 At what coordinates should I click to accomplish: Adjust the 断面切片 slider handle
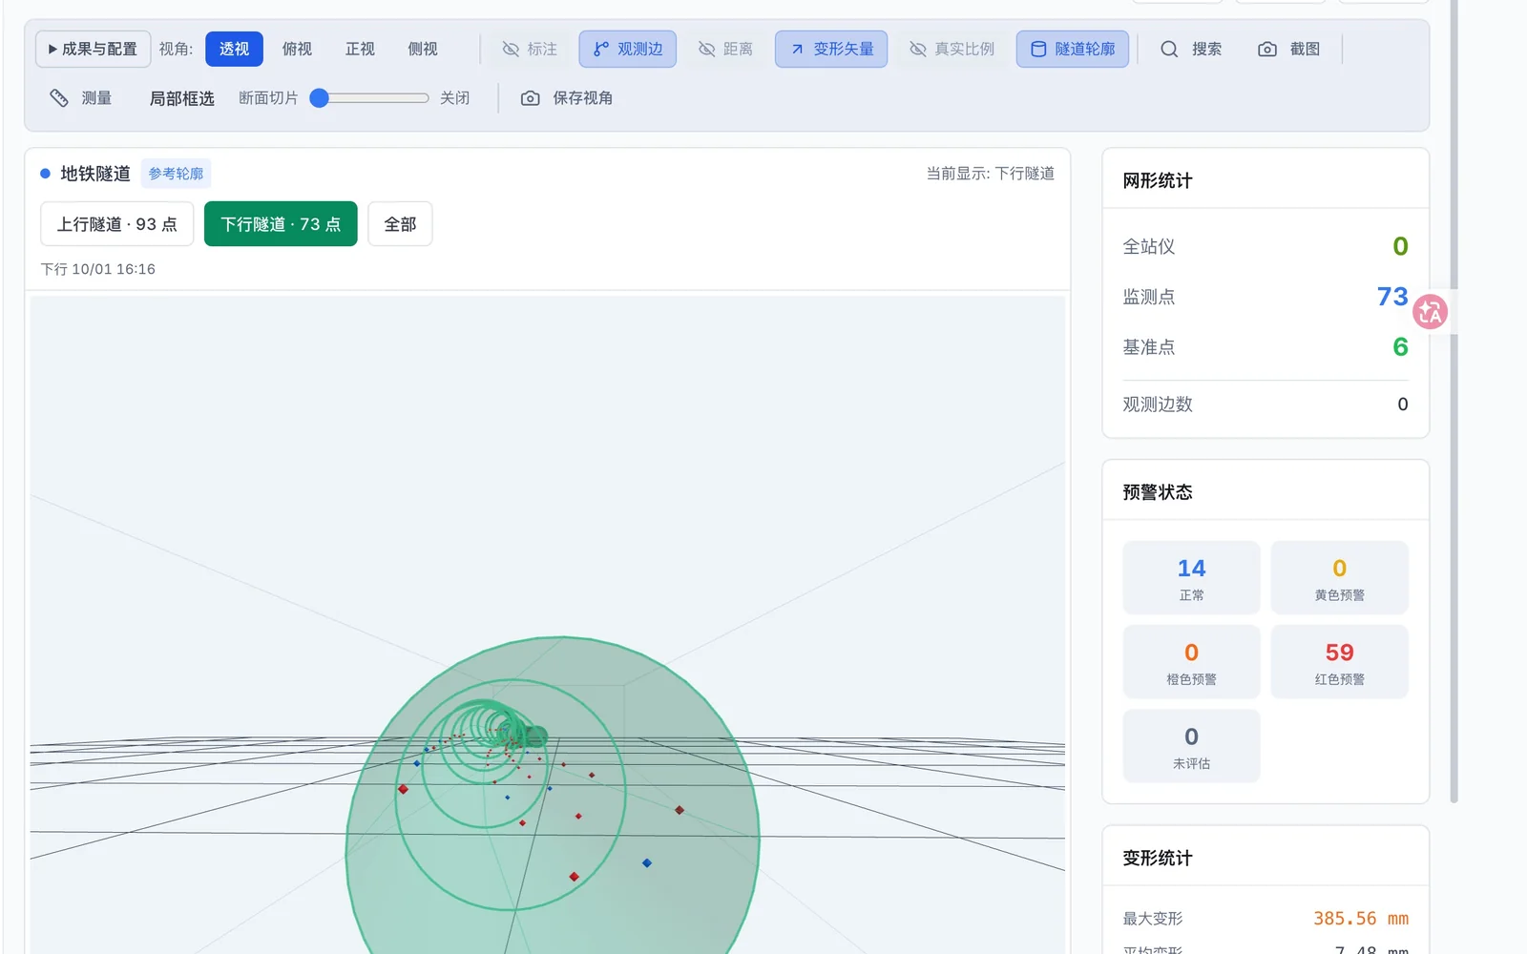320,98
